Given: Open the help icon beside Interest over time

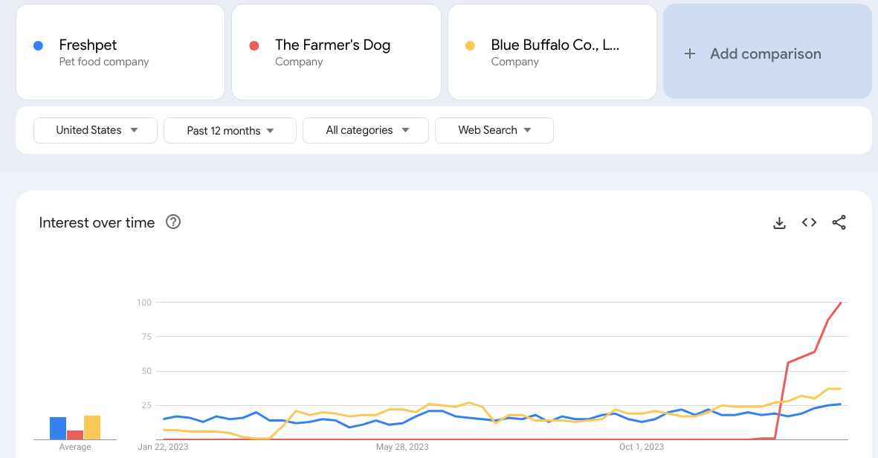Looking at the screenshot, I should click(x=173, y=222).
